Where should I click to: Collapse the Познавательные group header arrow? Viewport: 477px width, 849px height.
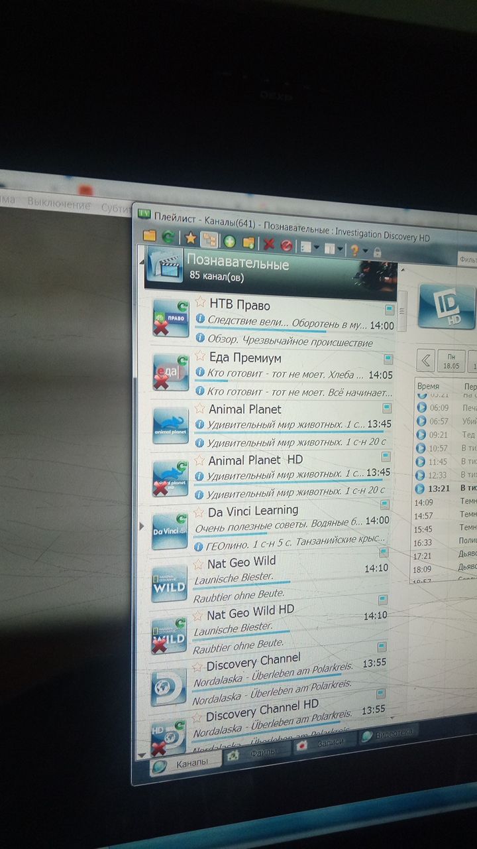point(141,262)
